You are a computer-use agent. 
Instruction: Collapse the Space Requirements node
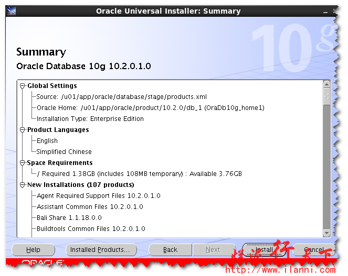[x=23, y=163]
